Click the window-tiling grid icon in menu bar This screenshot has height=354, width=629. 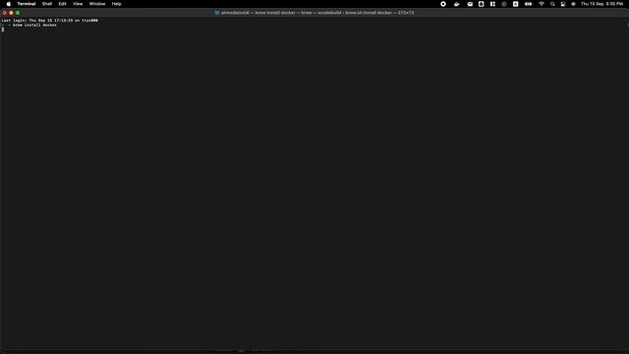[492, 4]
